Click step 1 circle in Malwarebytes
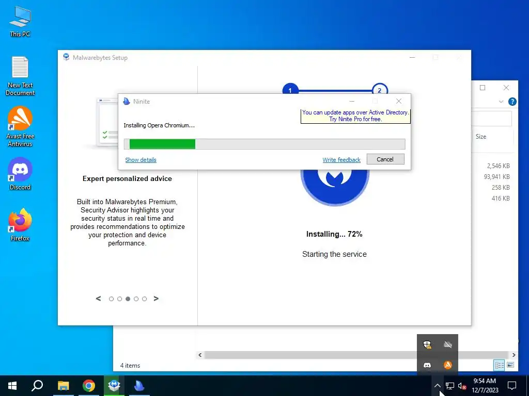 click(x=290, y=89)
